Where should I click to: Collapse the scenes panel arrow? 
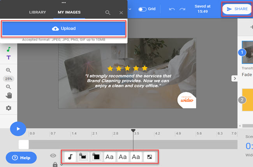(235, 78)
